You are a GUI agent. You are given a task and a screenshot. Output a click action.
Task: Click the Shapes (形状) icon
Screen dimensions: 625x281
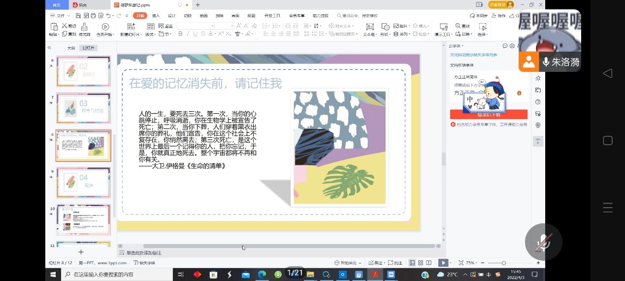click(385, 27)
